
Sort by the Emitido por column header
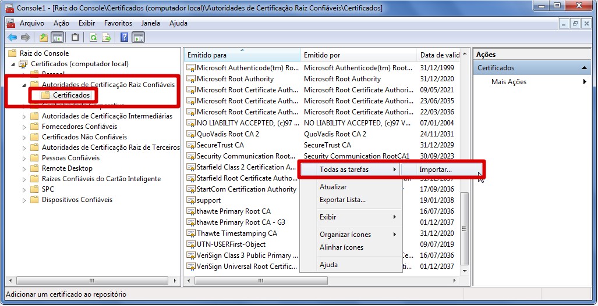click(x=322, y=55)
